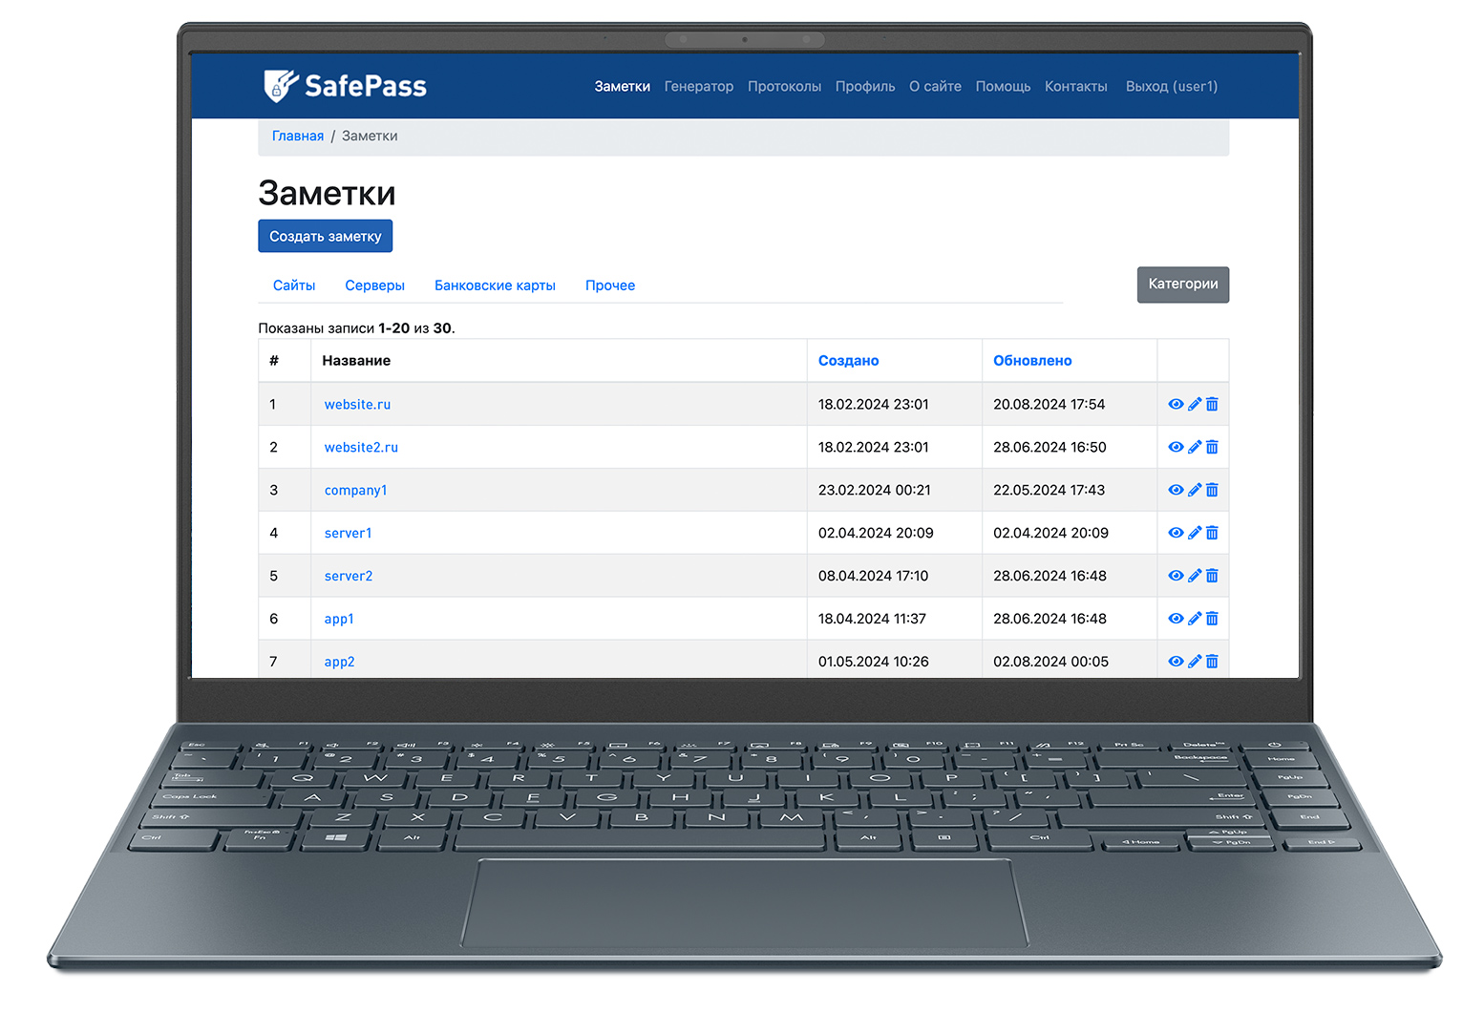Show the website2.ru note details via eye icon
1484x1013 pixels.
[x=1176, y=448]
